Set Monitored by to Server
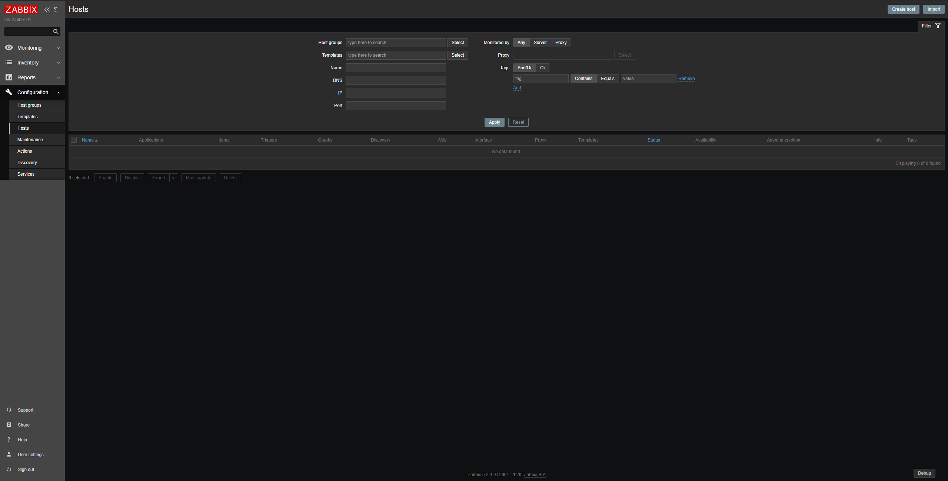This screenshot has width=948, height=481. pyautogui.click(x=540, y=43)
